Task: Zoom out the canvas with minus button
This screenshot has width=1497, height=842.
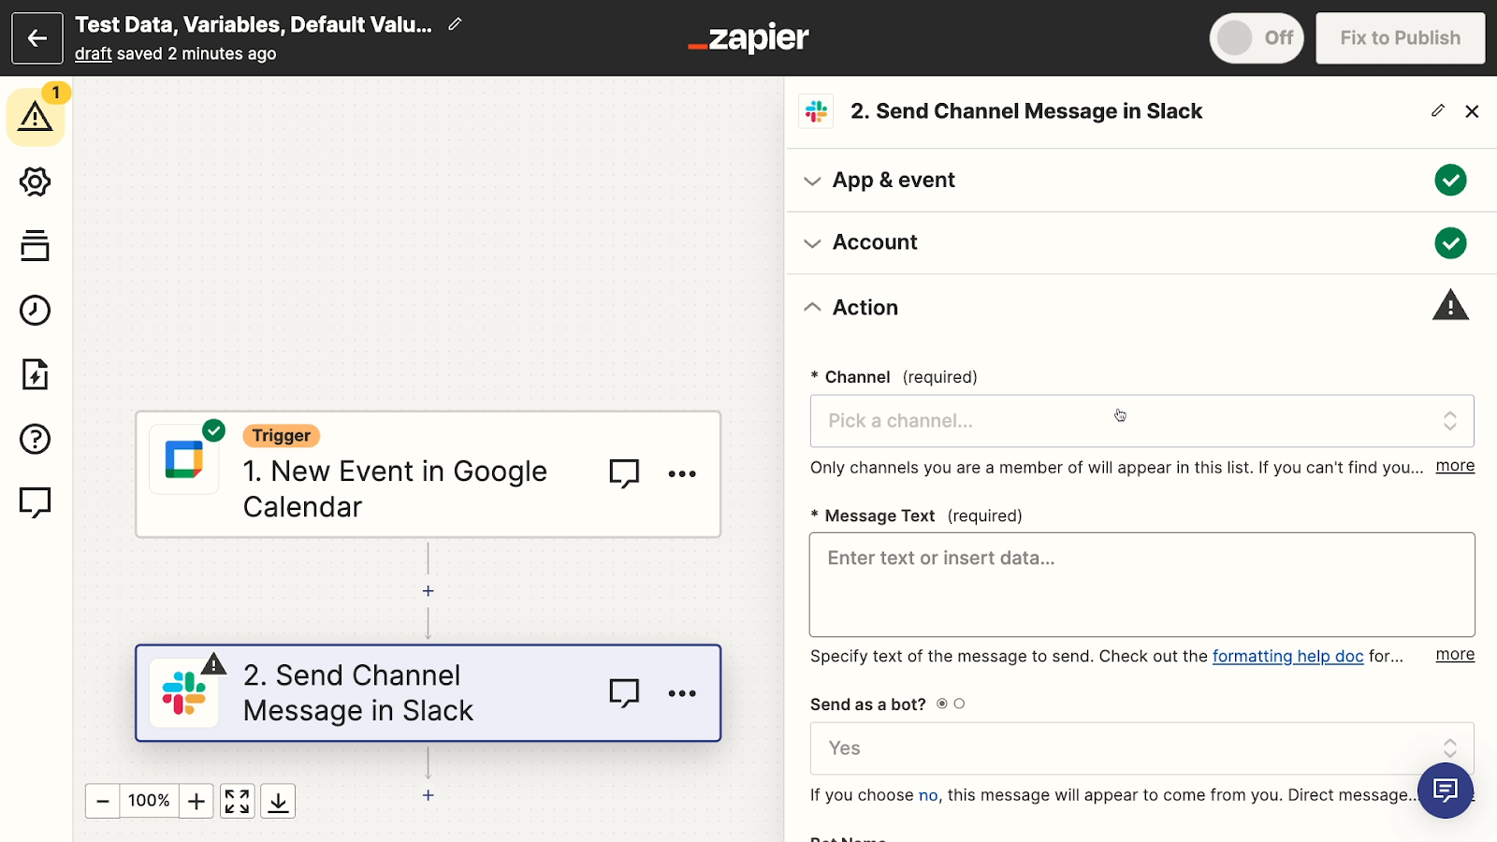Action: click(x=103, y=801)
